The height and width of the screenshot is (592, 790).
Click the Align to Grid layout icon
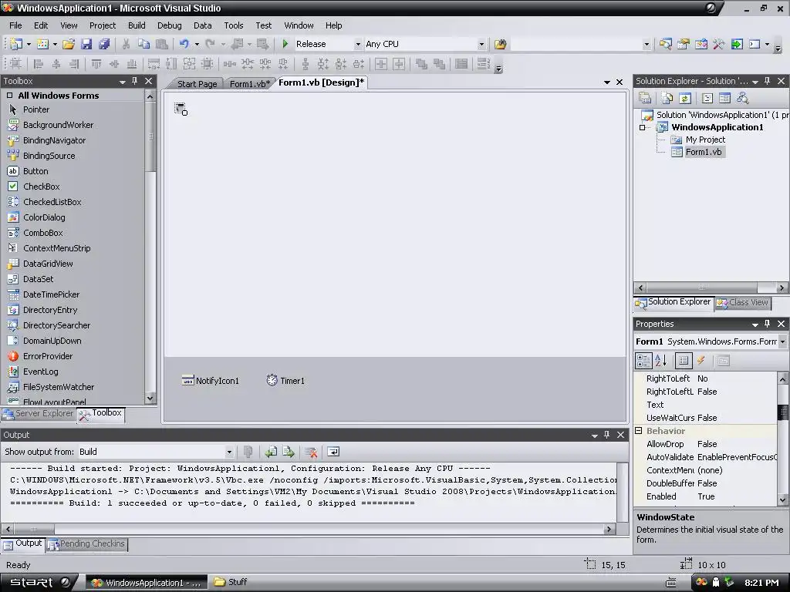(15, 64)
